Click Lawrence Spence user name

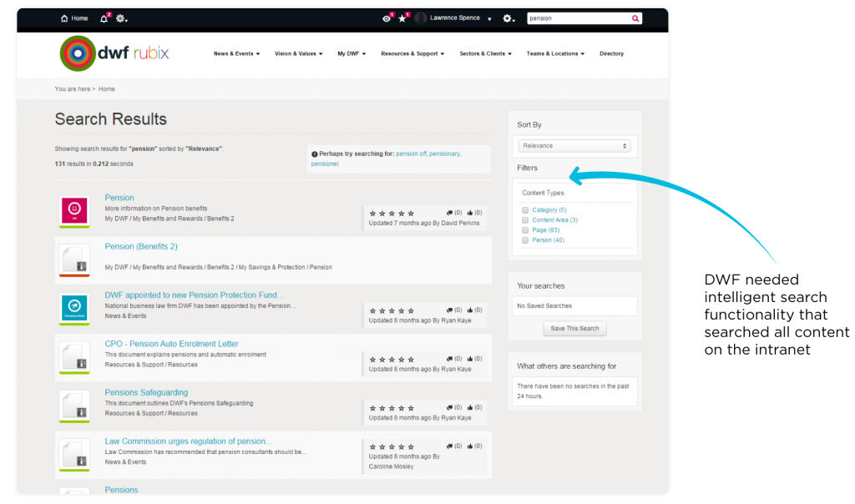click(455, 18)
